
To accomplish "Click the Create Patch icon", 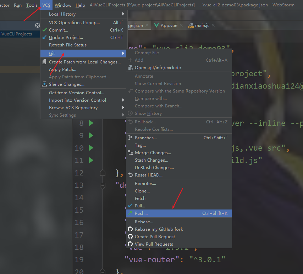I will (44, 62).
